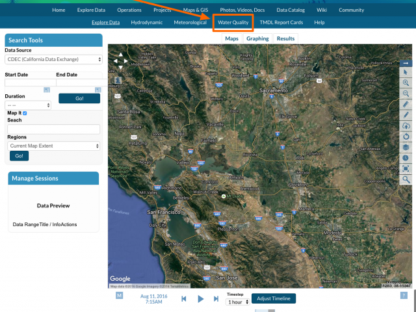Pan the map left with the arrow
The width and height of the screenshot is (416, 312).
pyautogui.click(x=116, y=61)
